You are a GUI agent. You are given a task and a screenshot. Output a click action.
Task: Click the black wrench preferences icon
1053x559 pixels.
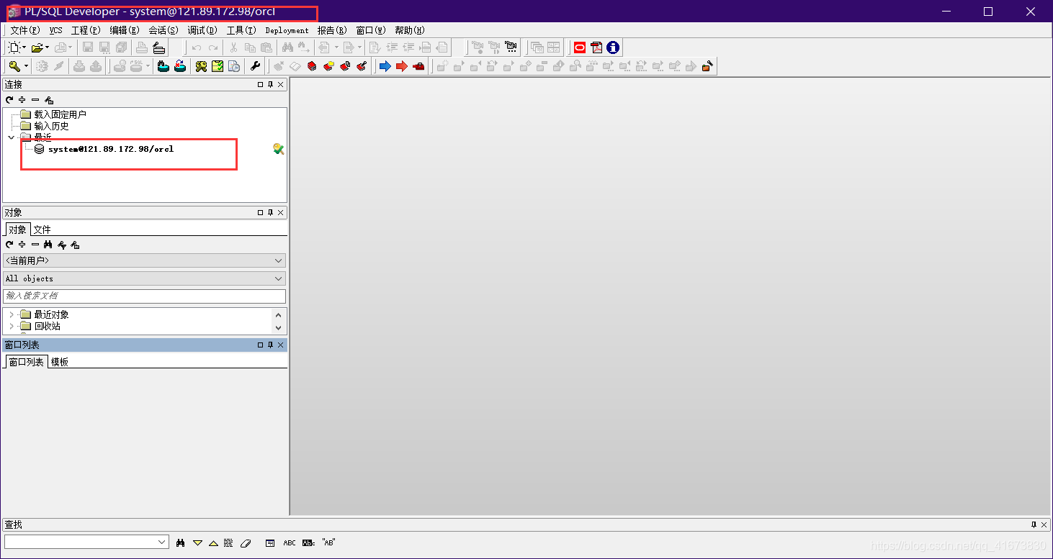(256, 66)
